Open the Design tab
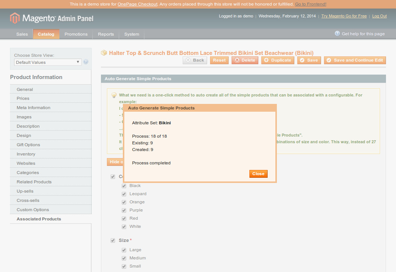396x272 pixels. pos(51,135)
